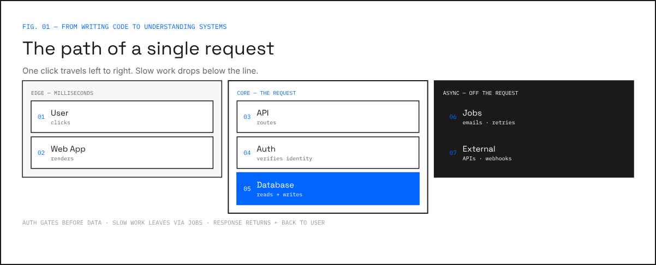Screen dimensions: 656x265
Task: Select the Web App renders card
Action: coord(122,153)
